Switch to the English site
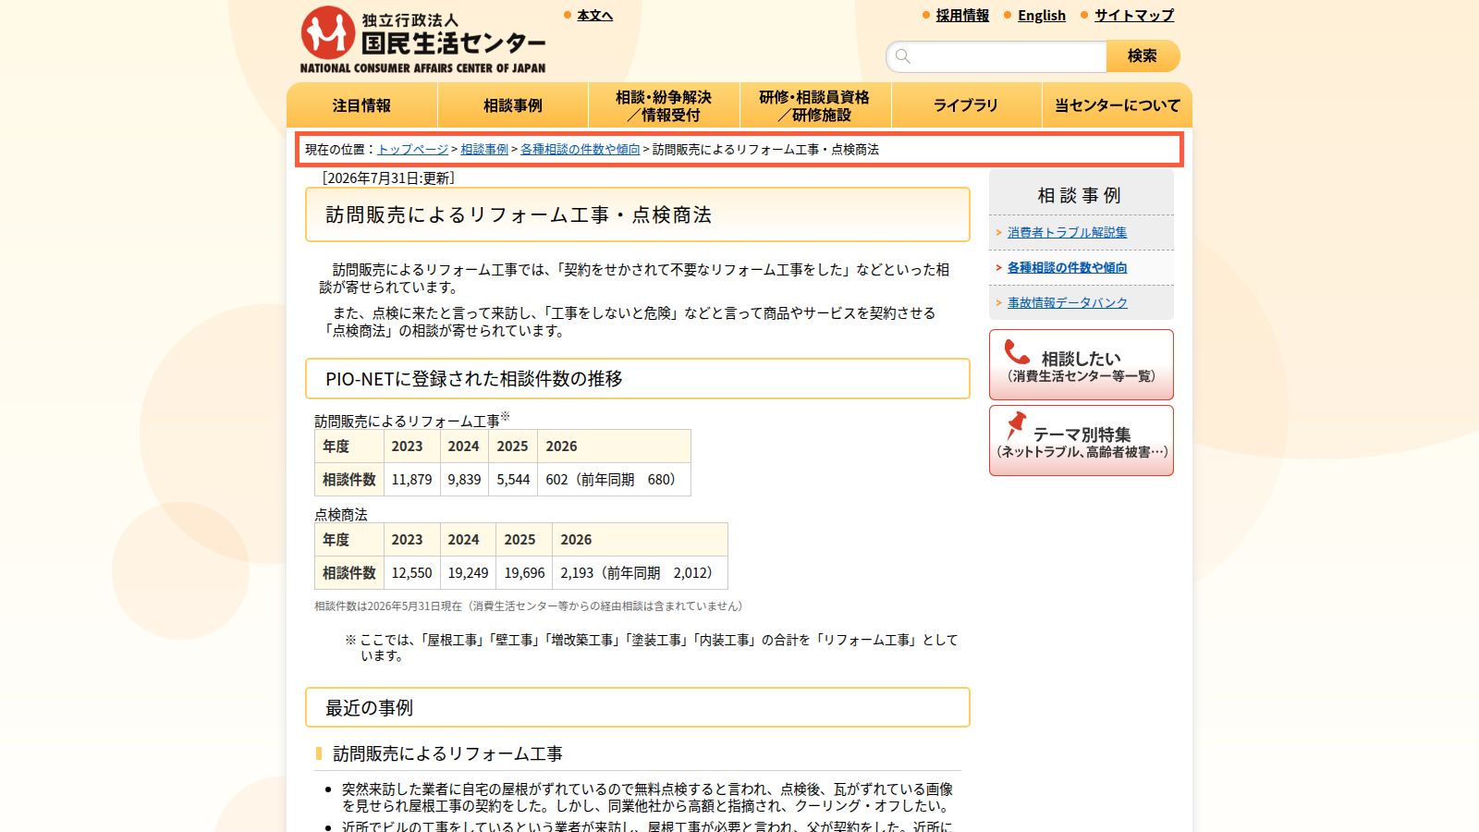The height and width of the screenshot is (832, 1479). [x=1042, y=16]
